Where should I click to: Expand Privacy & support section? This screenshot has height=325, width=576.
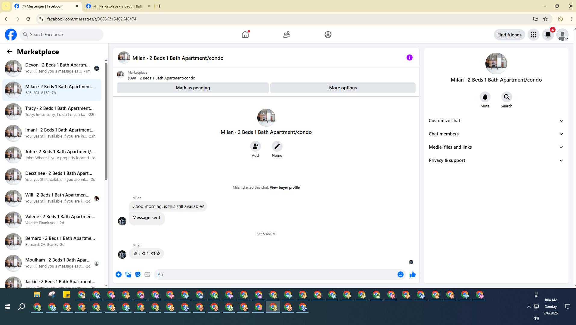click(496, 160)
